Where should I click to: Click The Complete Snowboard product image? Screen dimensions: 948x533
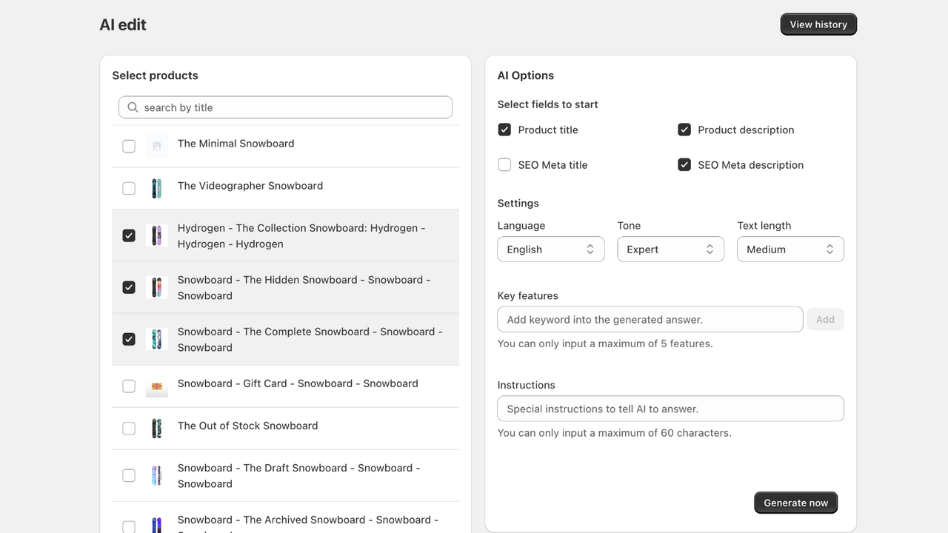(x=156, y=339)
